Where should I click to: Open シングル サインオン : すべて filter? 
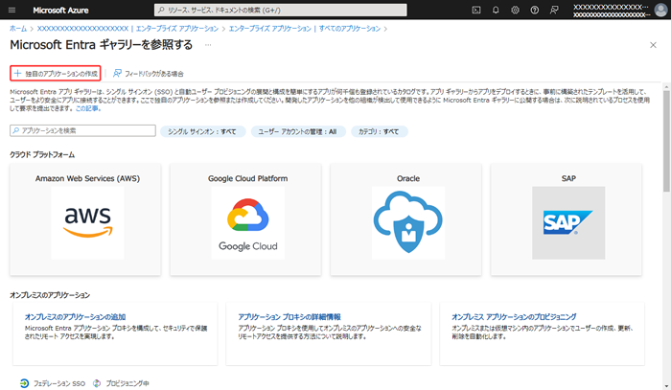pos(203,131)
